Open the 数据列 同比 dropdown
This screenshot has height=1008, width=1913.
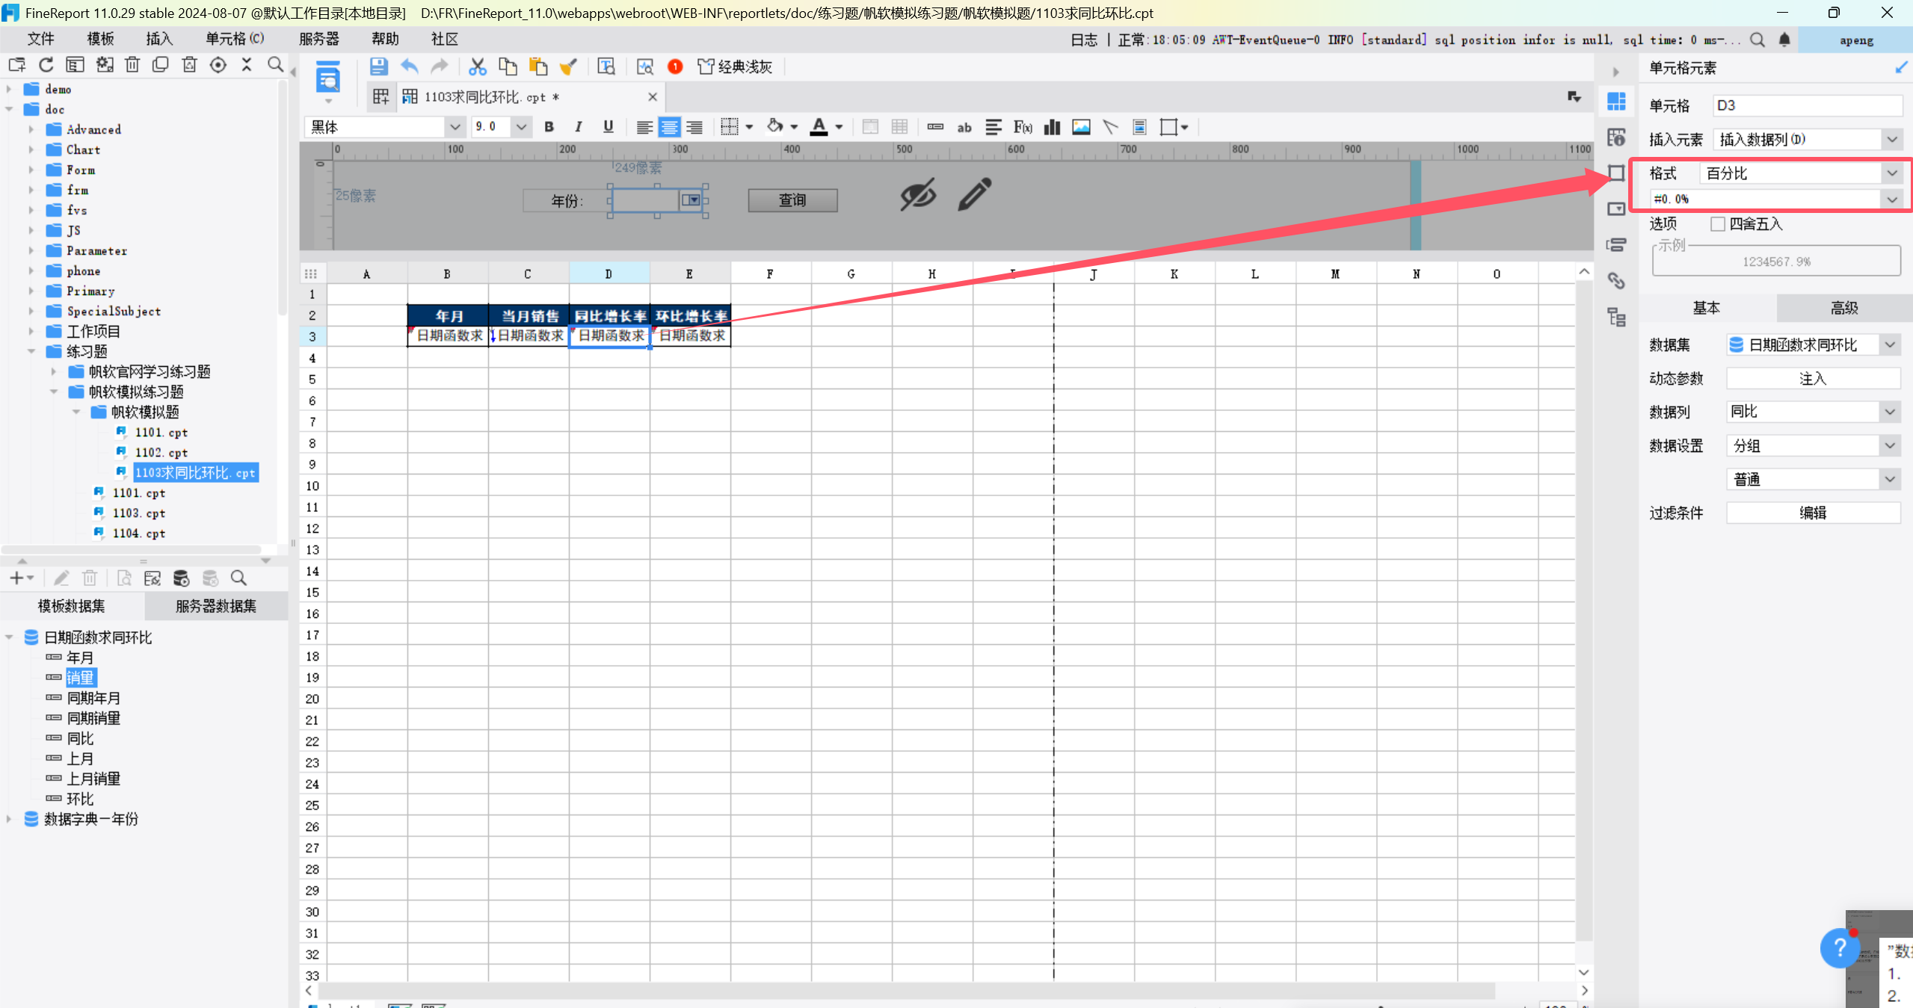[x=1890, y=412]
